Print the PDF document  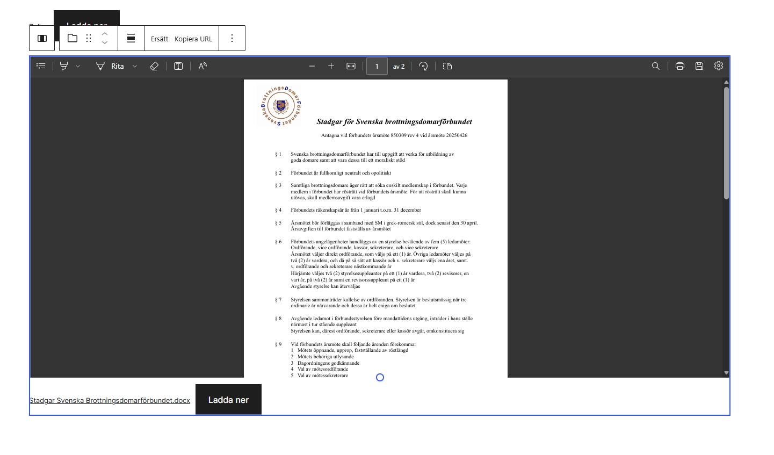click(x=680, y=66)
